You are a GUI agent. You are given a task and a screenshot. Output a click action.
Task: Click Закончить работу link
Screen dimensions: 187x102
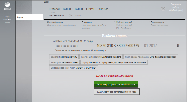(176, 7)
